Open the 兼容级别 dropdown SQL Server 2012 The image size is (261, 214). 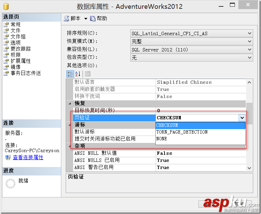pos(192,50)
